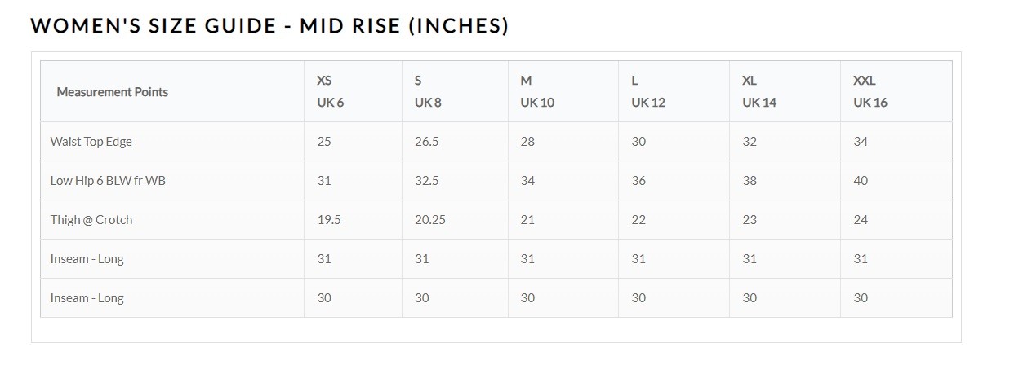Screen dimensions: 1010x387
Task: Click the M UK 10 column header
Action: pyautogui.click(x=536, y=91)
